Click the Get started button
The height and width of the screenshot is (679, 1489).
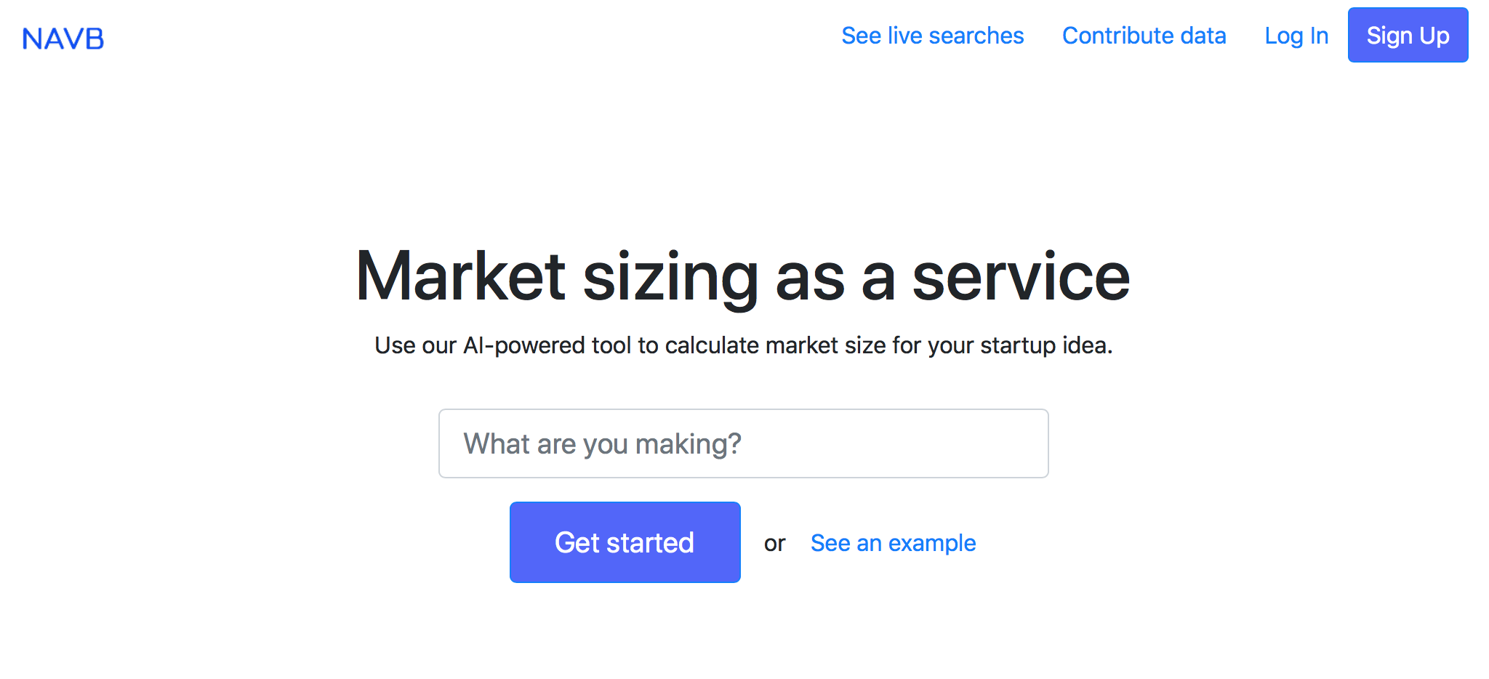[x=625, y=542]
